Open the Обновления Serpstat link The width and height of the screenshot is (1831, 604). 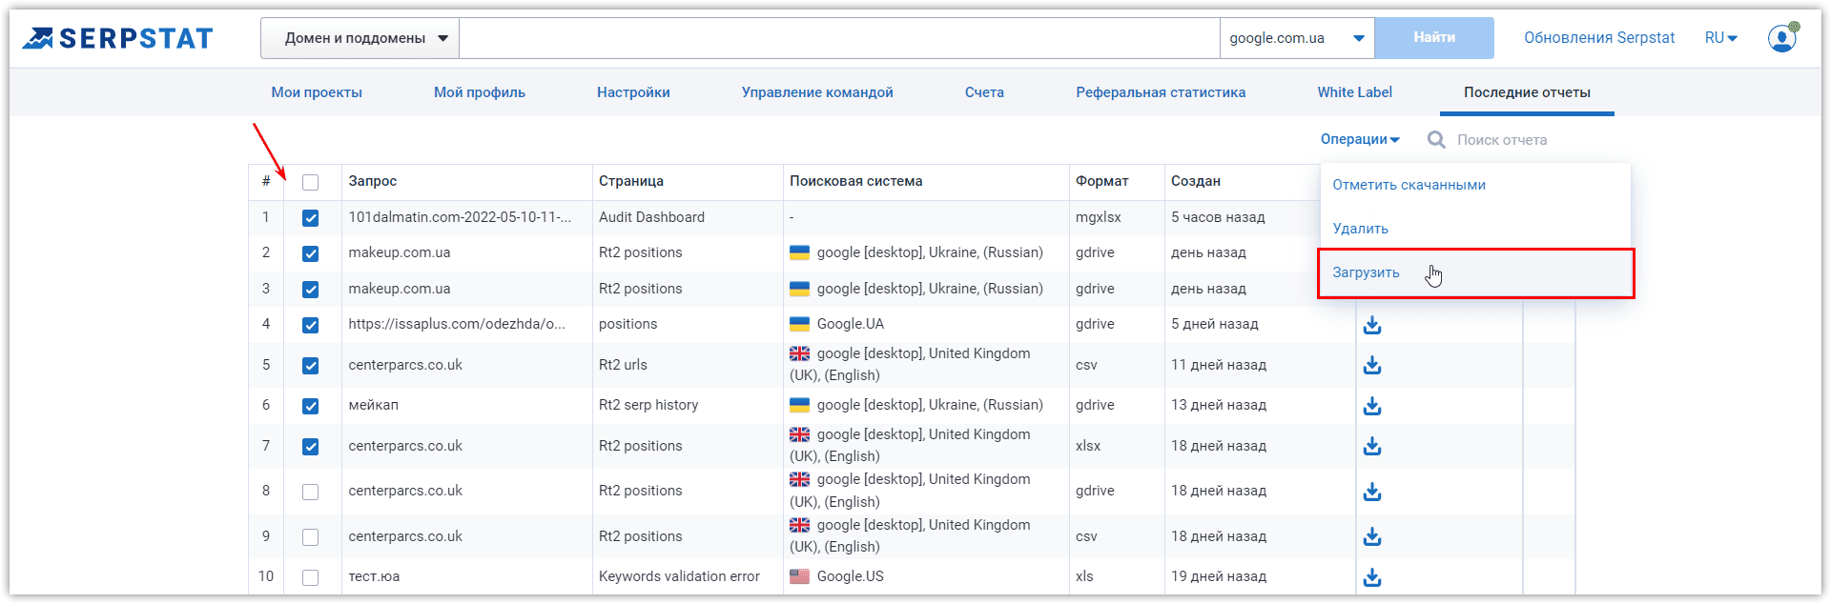click(x=1599, y=38)
